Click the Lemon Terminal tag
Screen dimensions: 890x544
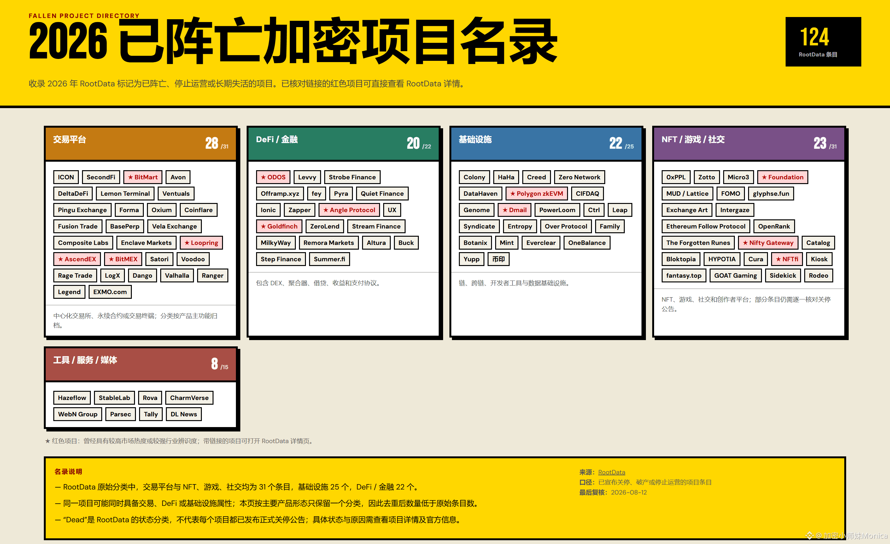(125, 194)
